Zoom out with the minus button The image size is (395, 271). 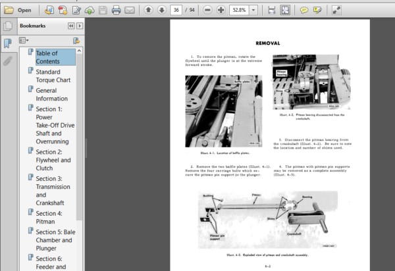click(x=207, y=10)
